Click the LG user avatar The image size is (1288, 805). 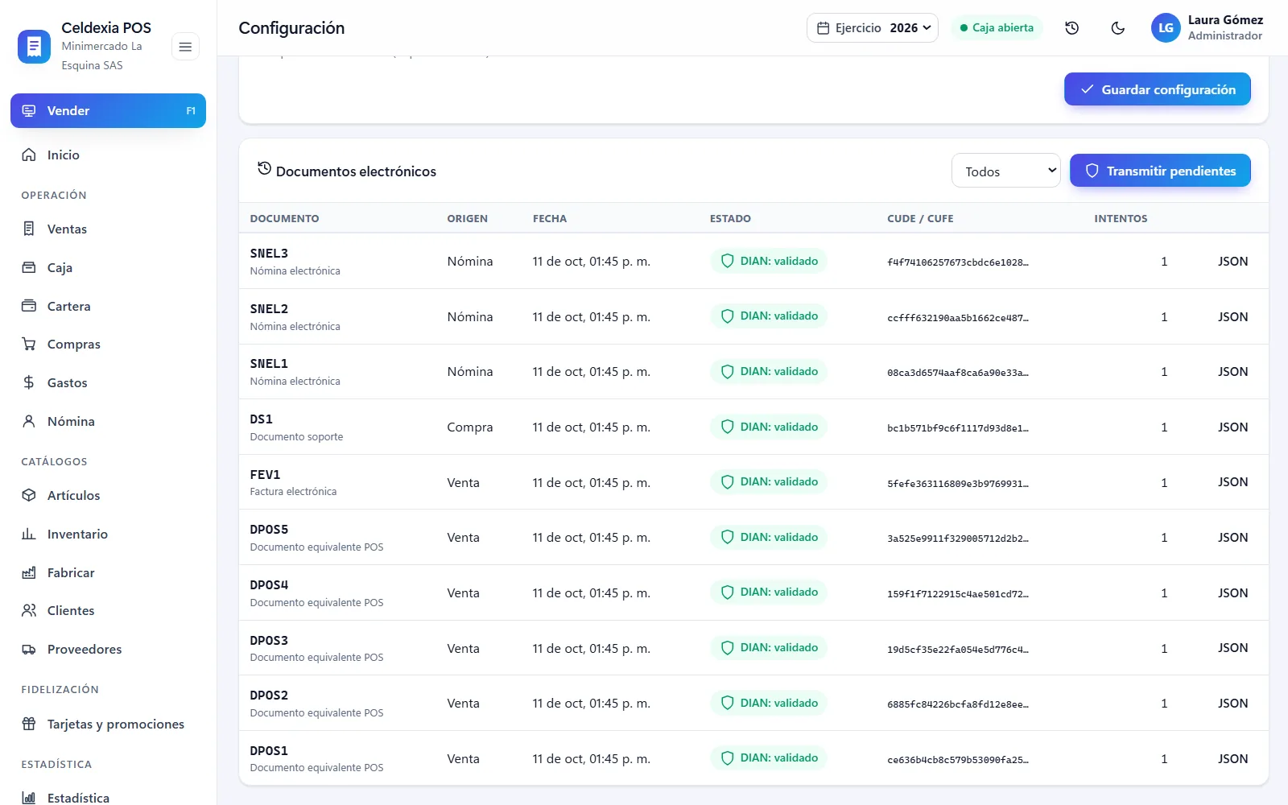pos(1166,28)
